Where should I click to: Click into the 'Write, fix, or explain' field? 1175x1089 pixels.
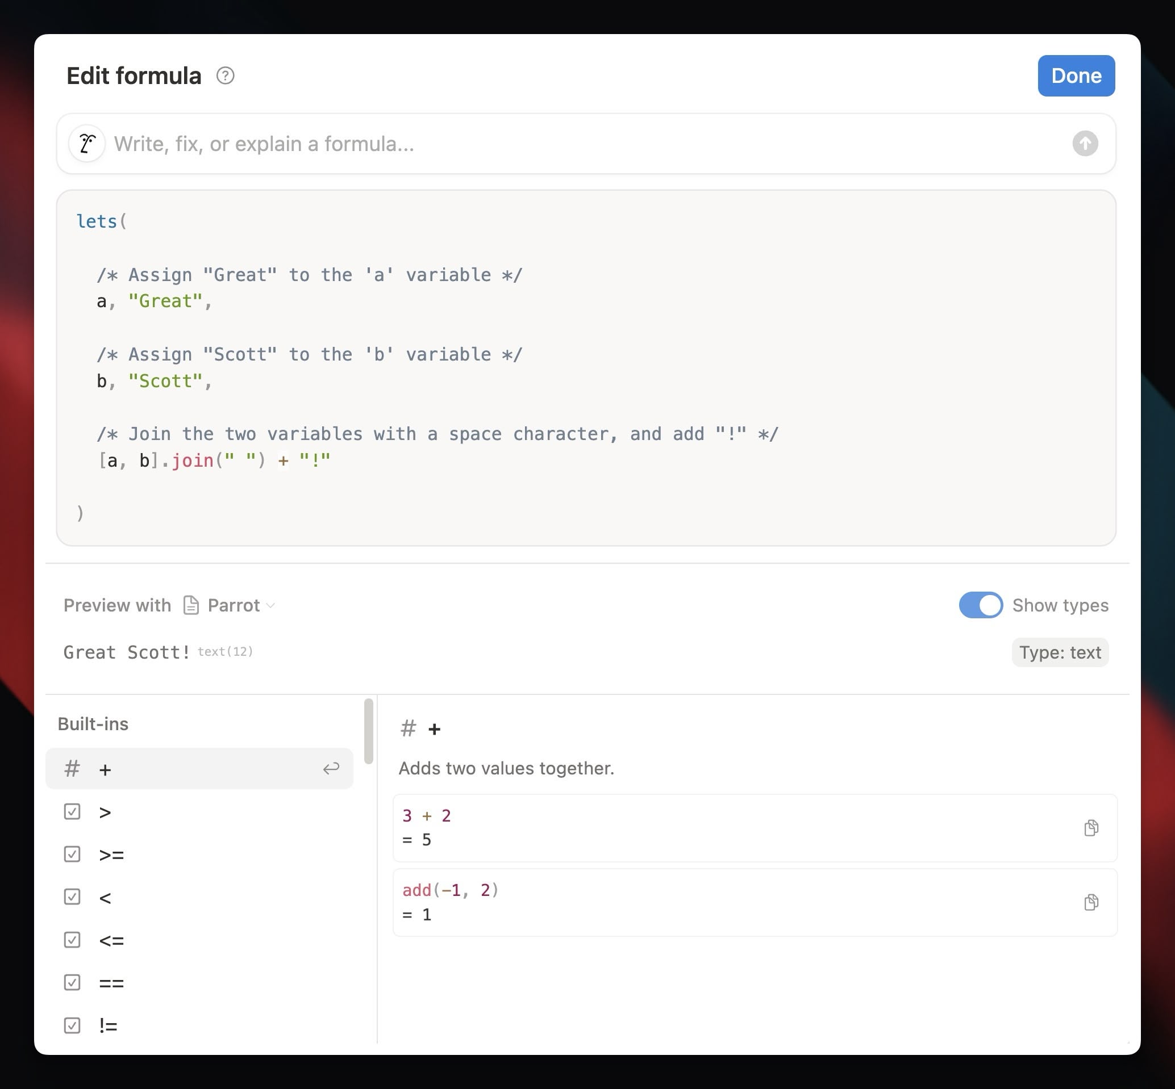pyautogui.click(x=586, y=144)
